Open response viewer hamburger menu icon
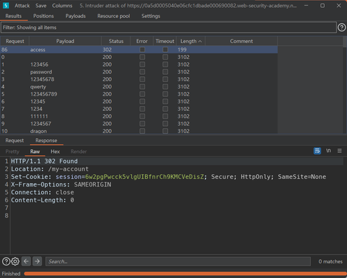Viewport: 347px width, 278px height. (339, 151)
